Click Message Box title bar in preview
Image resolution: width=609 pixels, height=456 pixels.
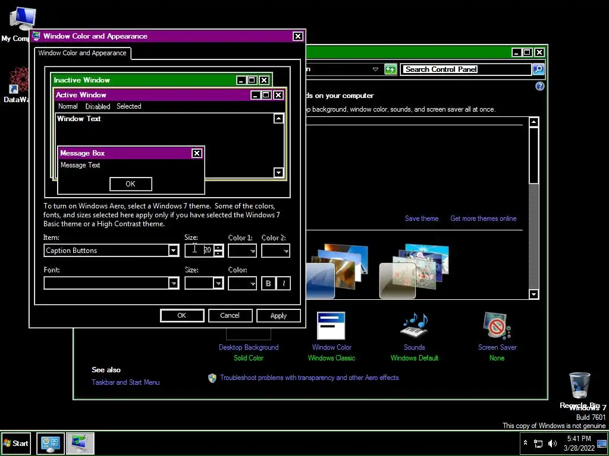[x=124, y=153]
